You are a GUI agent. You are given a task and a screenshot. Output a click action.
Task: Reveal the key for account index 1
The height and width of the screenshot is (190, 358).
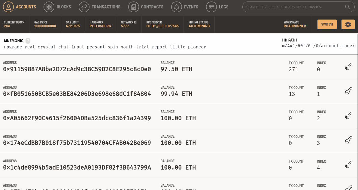tap(348, 91)
